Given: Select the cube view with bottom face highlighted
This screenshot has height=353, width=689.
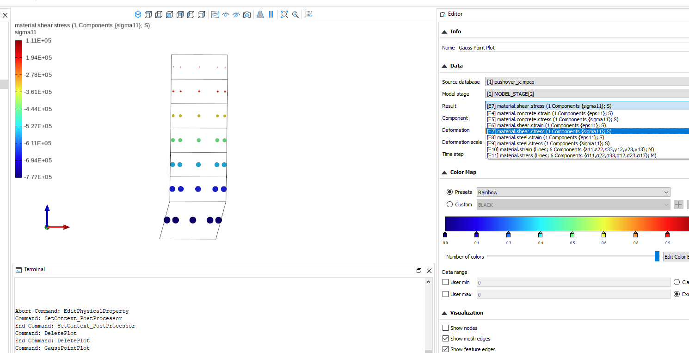Looking at the screenshot, I should 159,14.
